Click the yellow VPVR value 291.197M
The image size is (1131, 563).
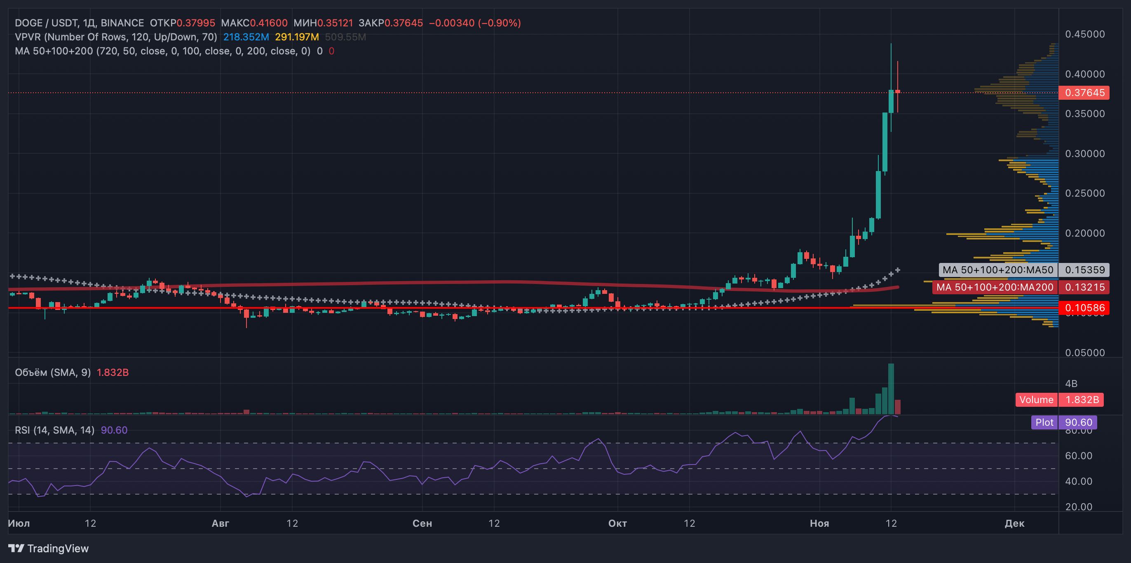[x=297, y=37]
